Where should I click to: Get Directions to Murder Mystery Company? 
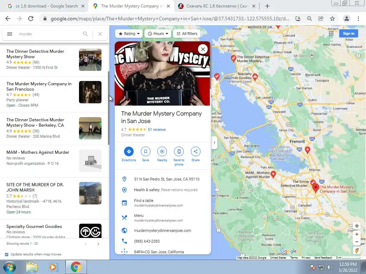(x=129, y=154)
